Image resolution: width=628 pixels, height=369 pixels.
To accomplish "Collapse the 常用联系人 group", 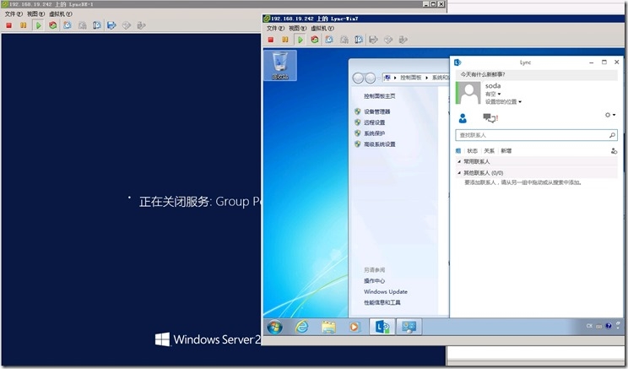I will point(459,161).
